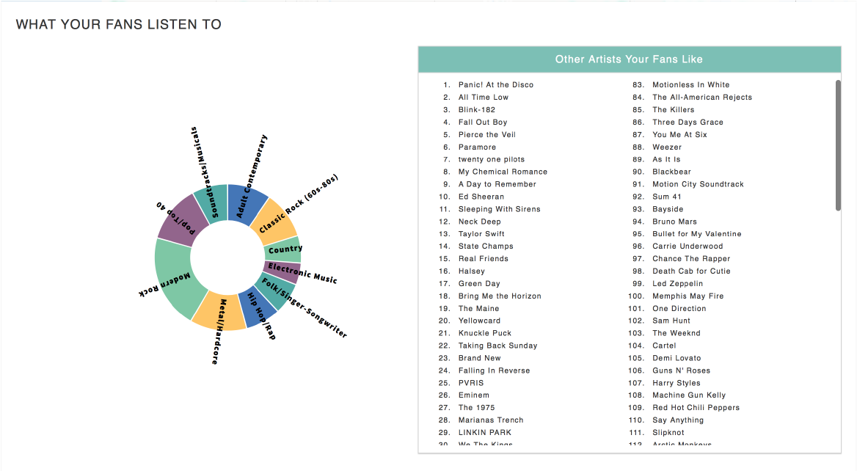Select the Country slice in the chart
Screen dimensions: 857x471
[283, 249]
